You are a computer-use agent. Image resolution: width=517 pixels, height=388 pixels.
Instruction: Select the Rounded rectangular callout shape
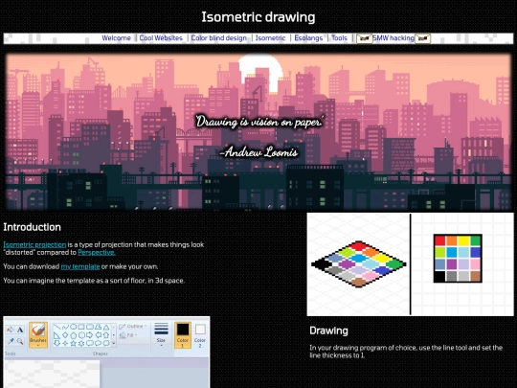coord(90,343)
